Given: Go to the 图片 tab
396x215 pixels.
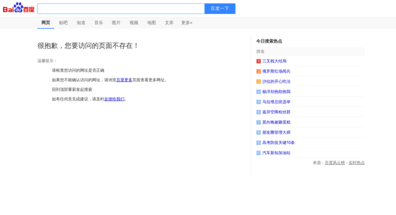Looking at the screenshot, I should pyautogui.click(x=116, y=23).
